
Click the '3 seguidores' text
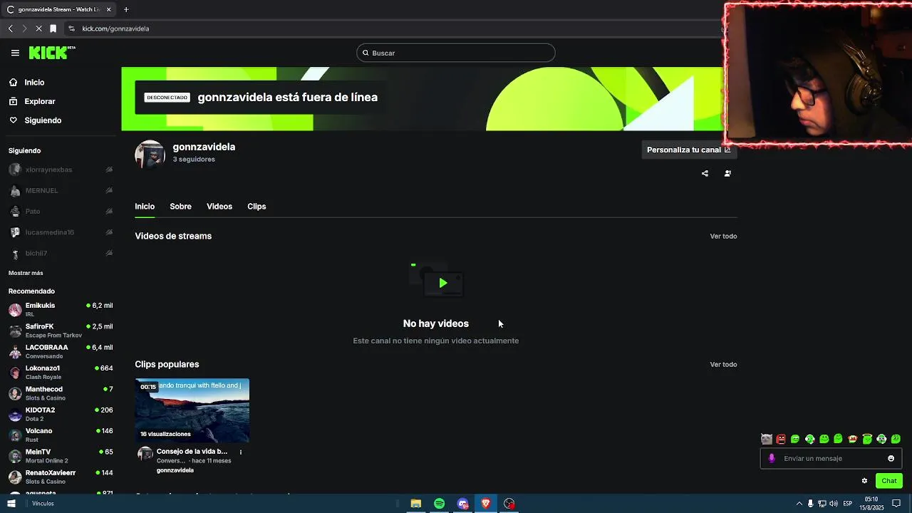pyautogui.click(x=194, y=160)
